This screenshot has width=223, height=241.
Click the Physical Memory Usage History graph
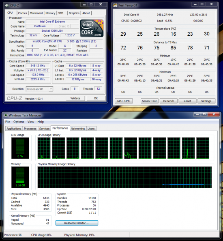point(124,177)
